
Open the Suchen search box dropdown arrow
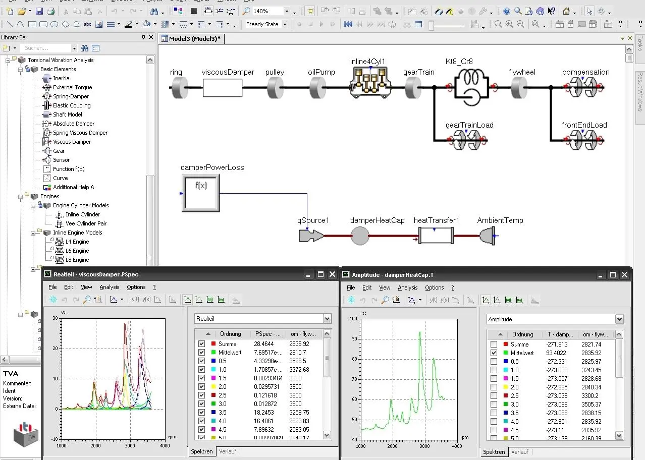point(74,48)
